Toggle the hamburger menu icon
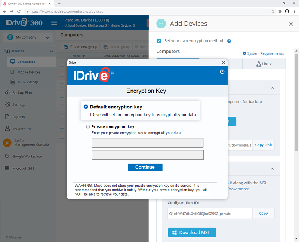The width and height of the screenshot is (299, 242). point(54,23)
